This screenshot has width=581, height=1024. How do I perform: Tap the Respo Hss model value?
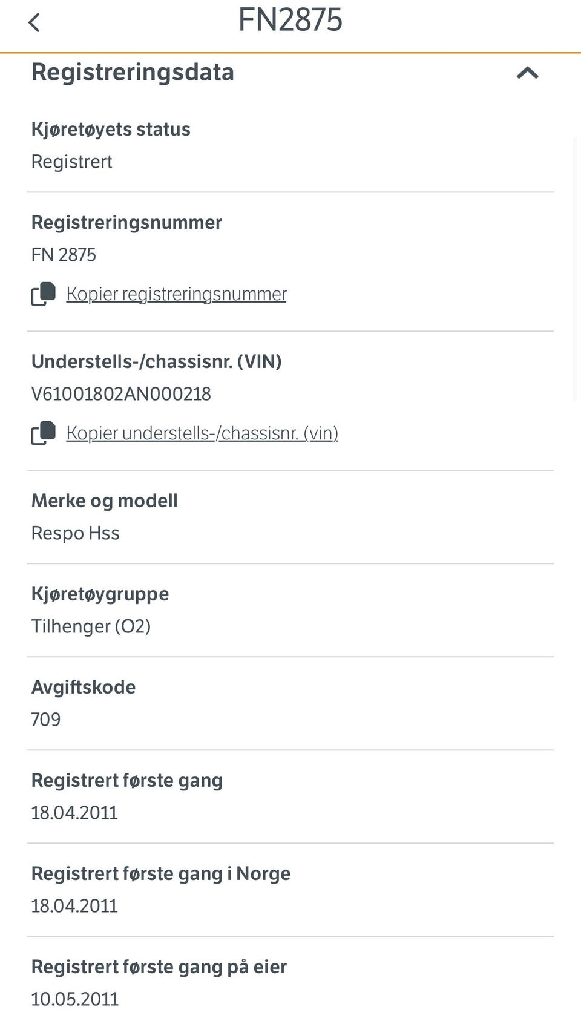pyautogui.click(x=76, y=533)
